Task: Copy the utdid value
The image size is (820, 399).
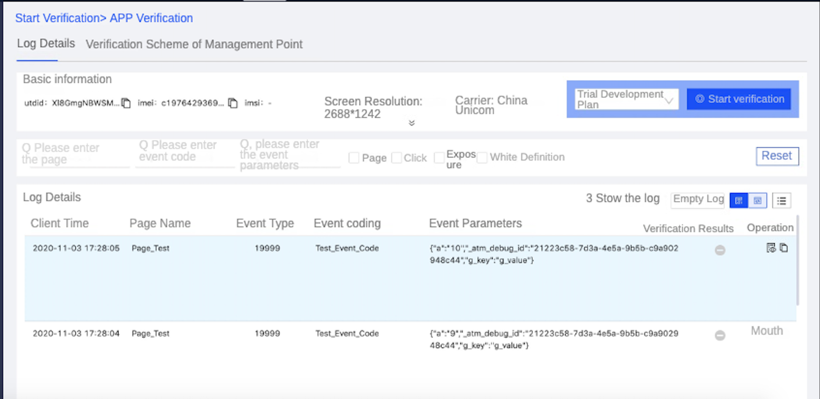Action: tap(126, 103)
